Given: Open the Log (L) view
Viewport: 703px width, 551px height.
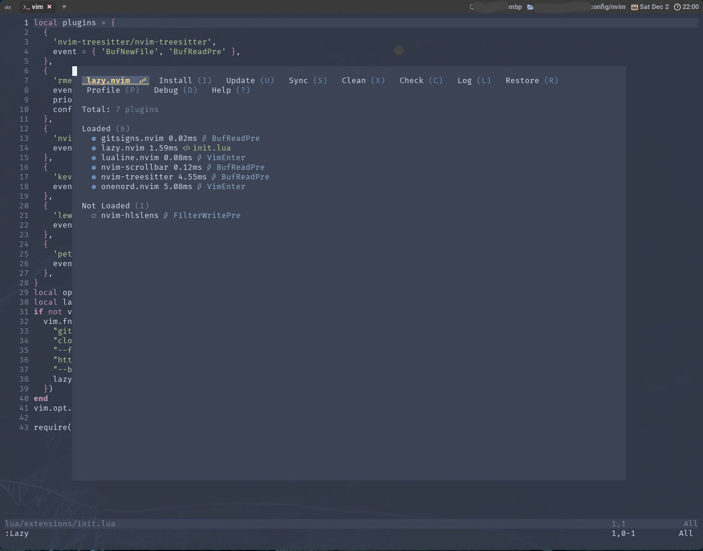Looking at the screenshot, I should coord(474,80).
